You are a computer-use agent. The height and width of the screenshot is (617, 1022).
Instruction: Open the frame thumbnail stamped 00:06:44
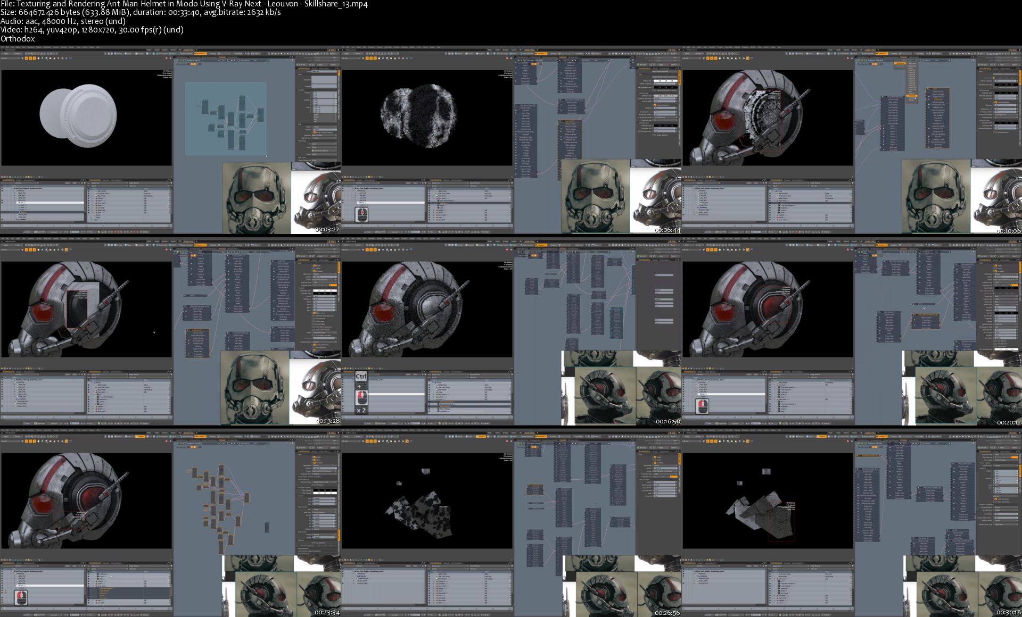(511, 140)
